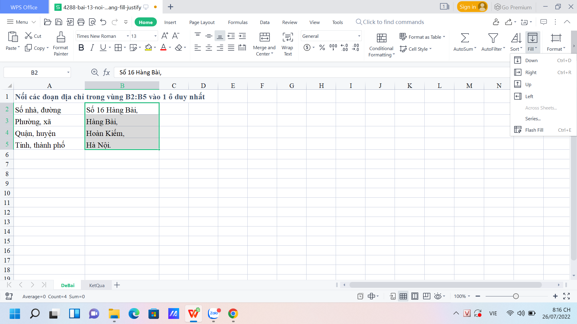Switch to page break preview view
The height and width of the screenshot is (324, 577).
tap(415, 296)
